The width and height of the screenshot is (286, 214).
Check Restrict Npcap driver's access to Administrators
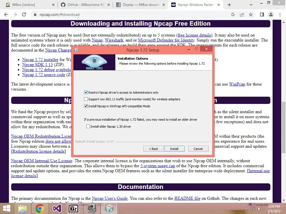point(86,93)
